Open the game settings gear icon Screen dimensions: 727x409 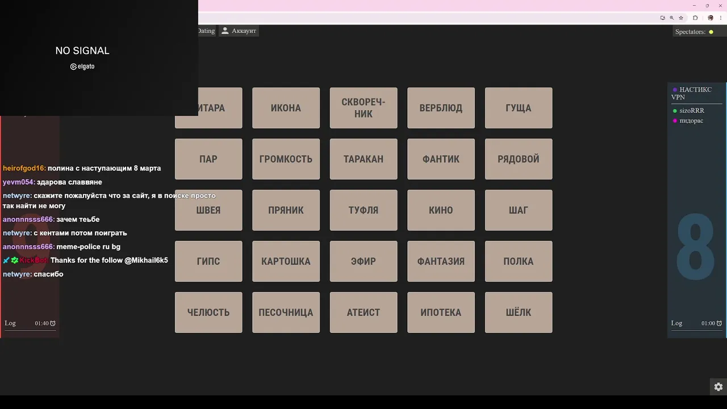click(718, 387)
